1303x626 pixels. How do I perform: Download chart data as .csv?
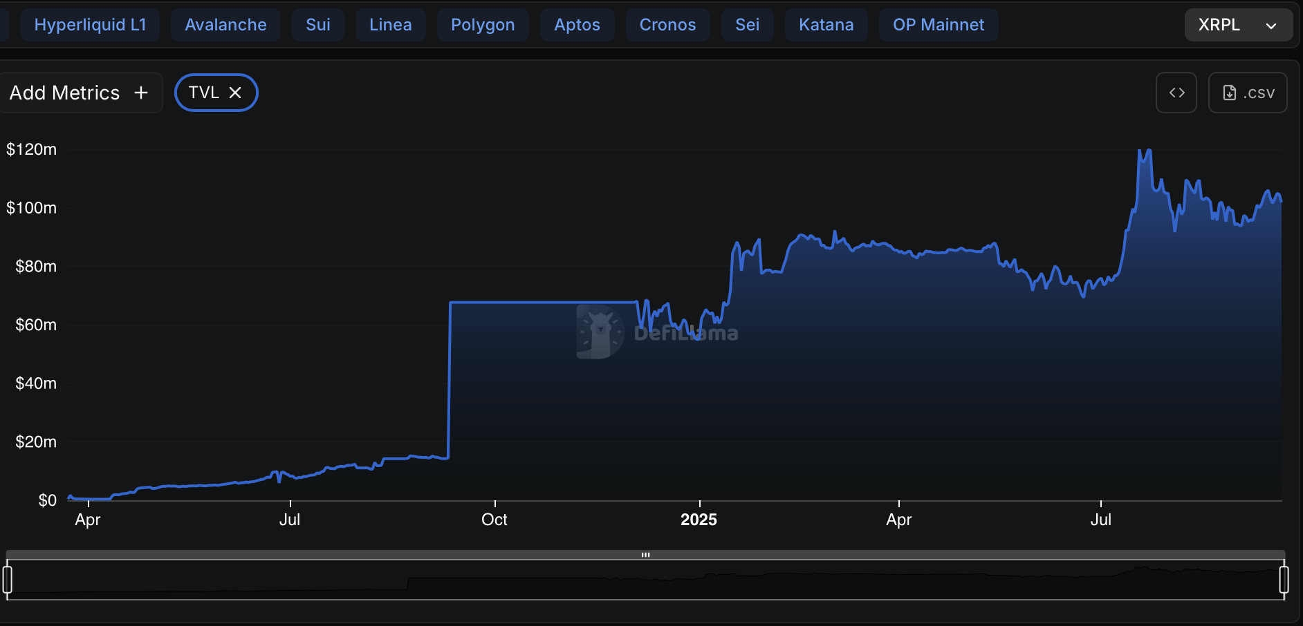[x=1248, y=93]
